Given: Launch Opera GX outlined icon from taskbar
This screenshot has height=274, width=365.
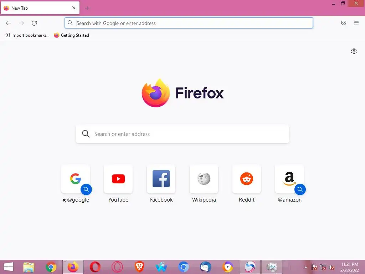Looking at the screenshot, I should (x=117, y=267).
